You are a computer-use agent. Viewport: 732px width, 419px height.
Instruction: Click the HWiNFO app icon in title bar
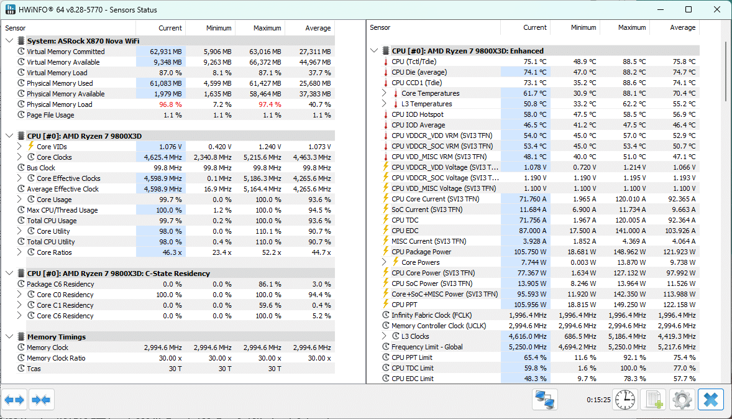pos(11,9)
